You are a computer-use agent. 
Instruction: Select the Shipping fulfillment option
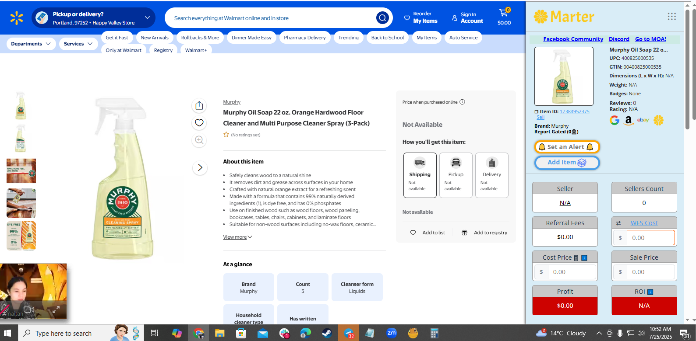click(x=420, y=175)
